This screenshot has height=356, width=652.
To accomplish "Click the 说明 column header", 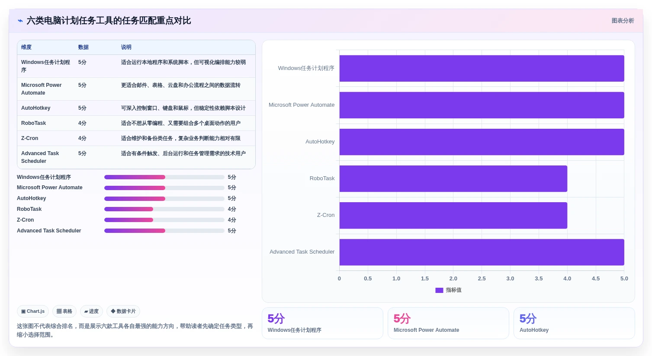I will pyautogui.click(x=126, y=47).
